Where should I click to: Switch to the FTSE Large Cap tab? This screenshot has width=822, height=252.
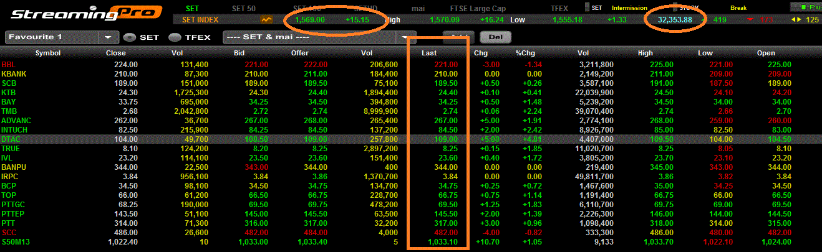[478, 7]
